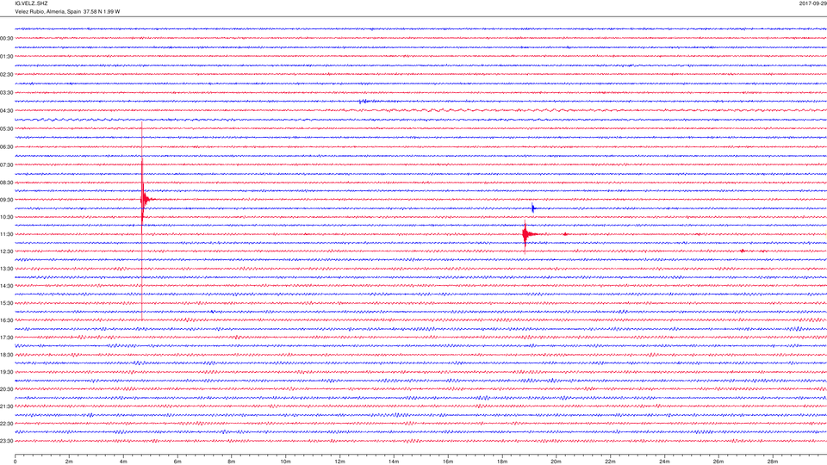Viewport: 827px width, 465px height.
Task: Click the 2017-09-29 date label
Action: point(812,3)
